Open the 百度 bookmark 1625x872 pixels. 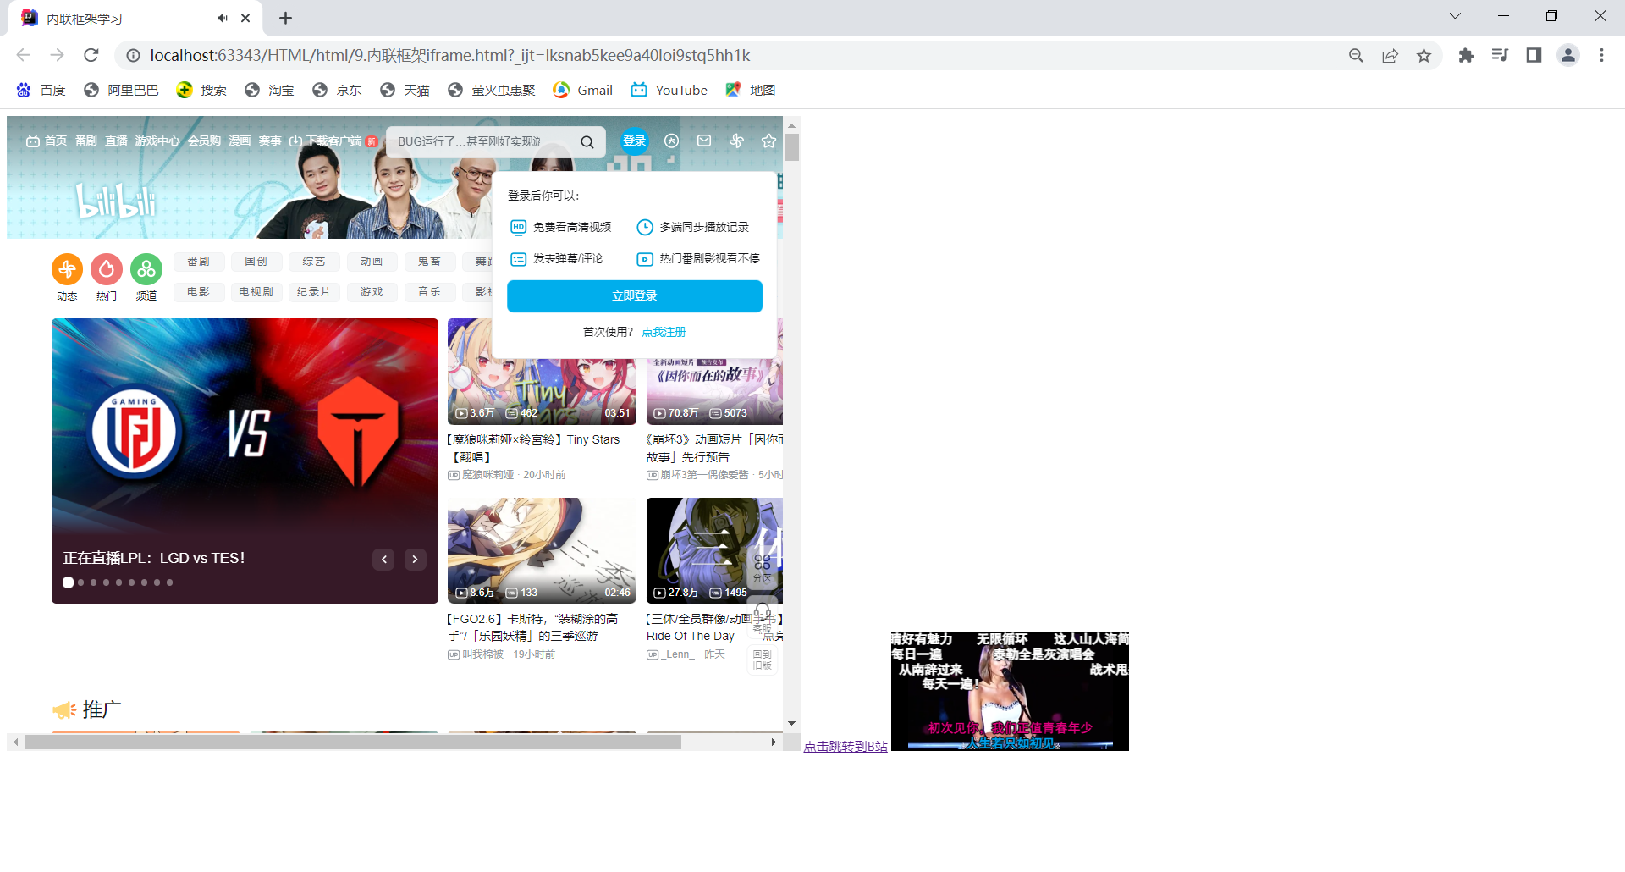click(41, 90)
